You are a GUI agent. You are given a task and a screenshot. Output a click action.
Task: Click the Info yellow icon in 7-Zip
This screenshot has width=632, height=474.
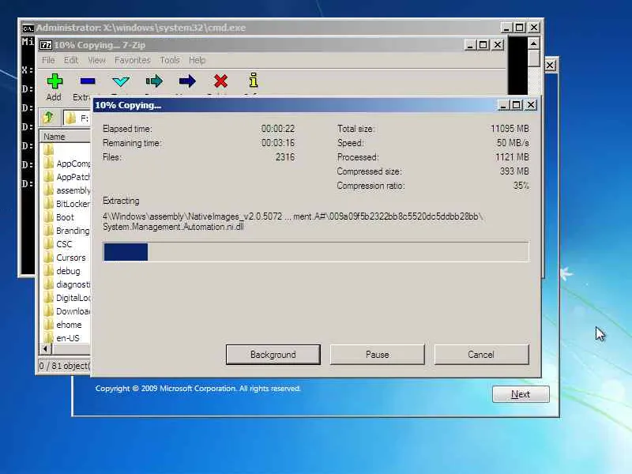tap(254, 81)
